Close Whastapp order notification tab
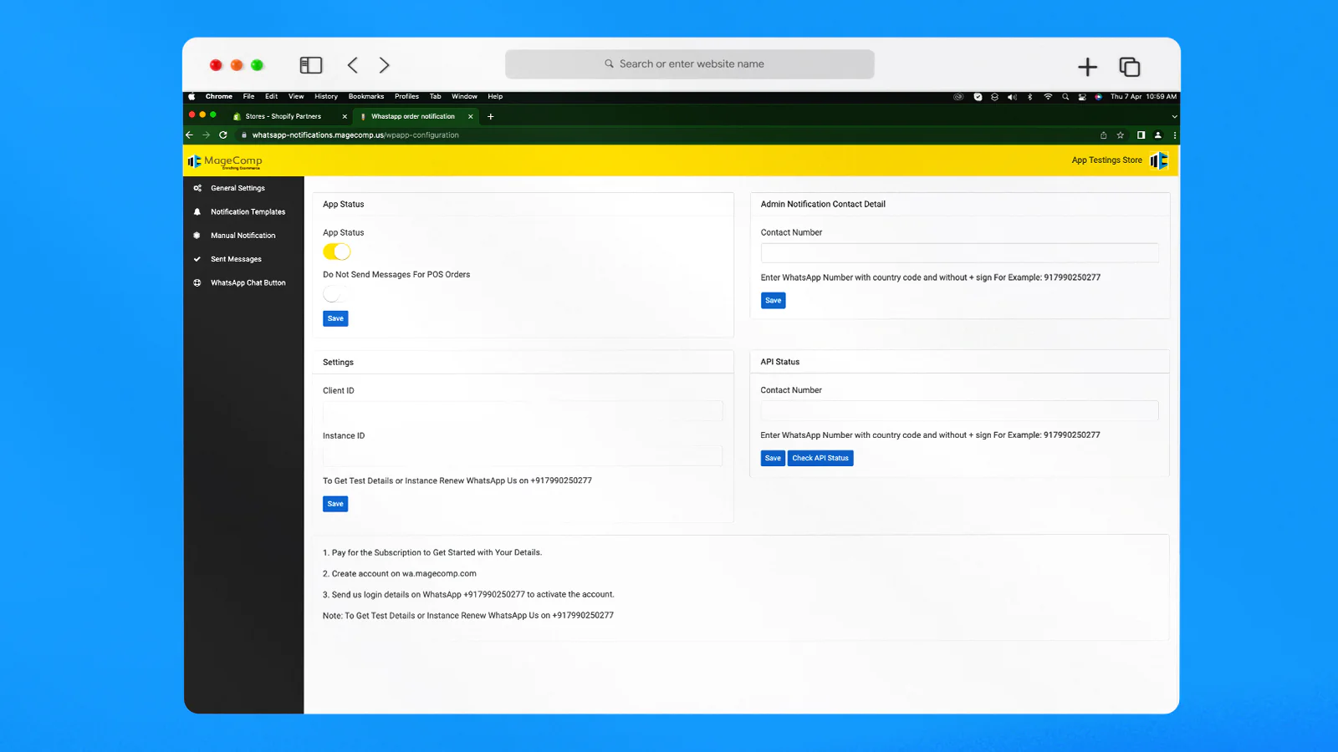The image size is (1338, 752). [471, 116]
